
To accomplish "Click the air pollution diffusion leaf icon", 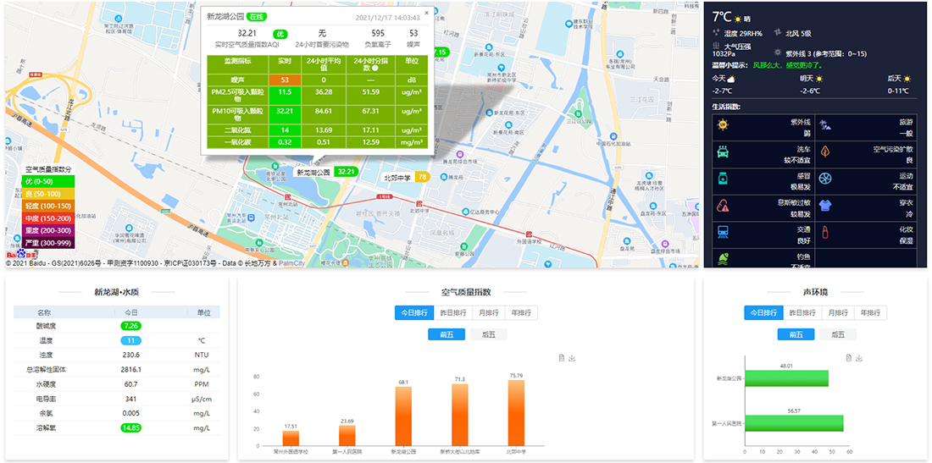I will click(825, 152).
